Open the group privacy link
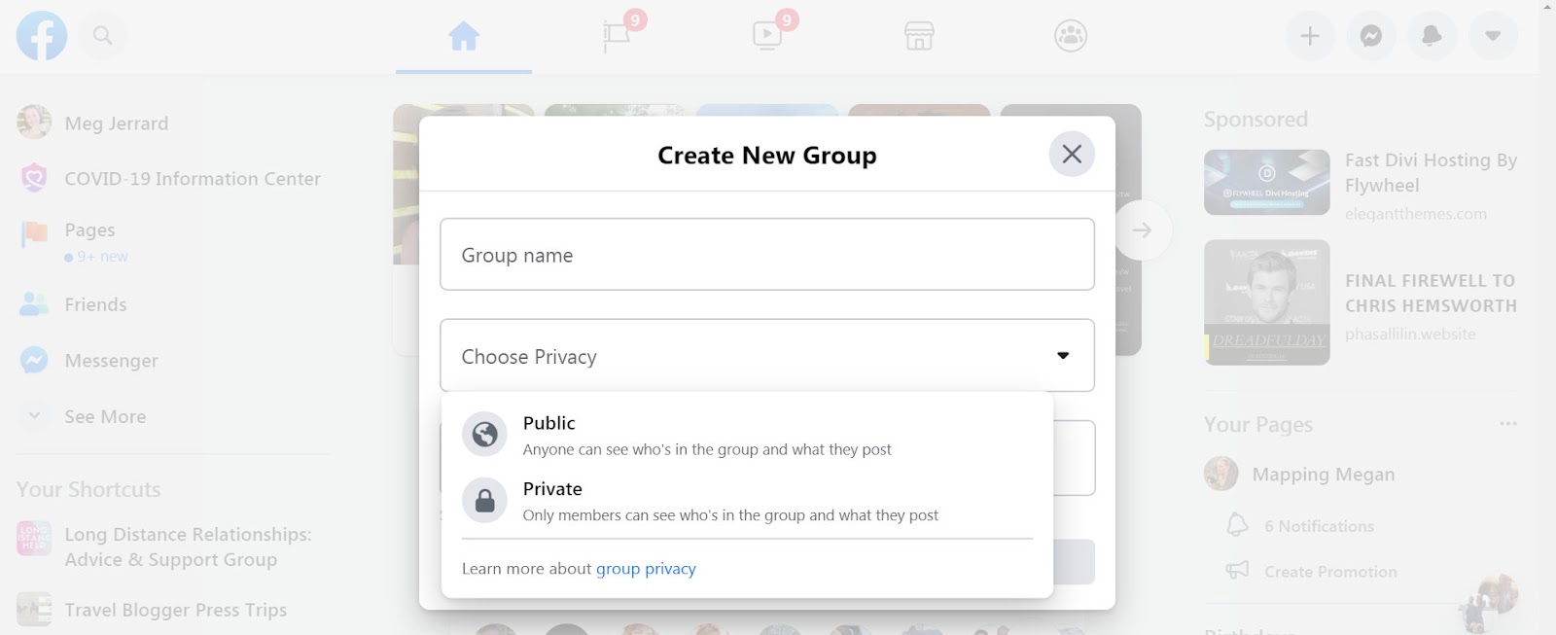 (x=646, y=569)
